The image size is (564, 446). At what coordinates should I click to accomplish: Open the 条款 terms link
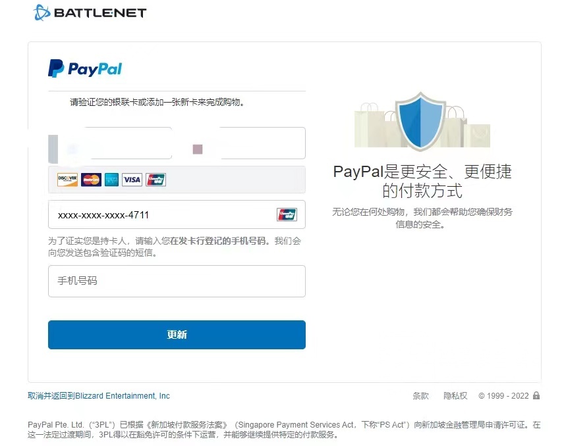coord(420,396)
